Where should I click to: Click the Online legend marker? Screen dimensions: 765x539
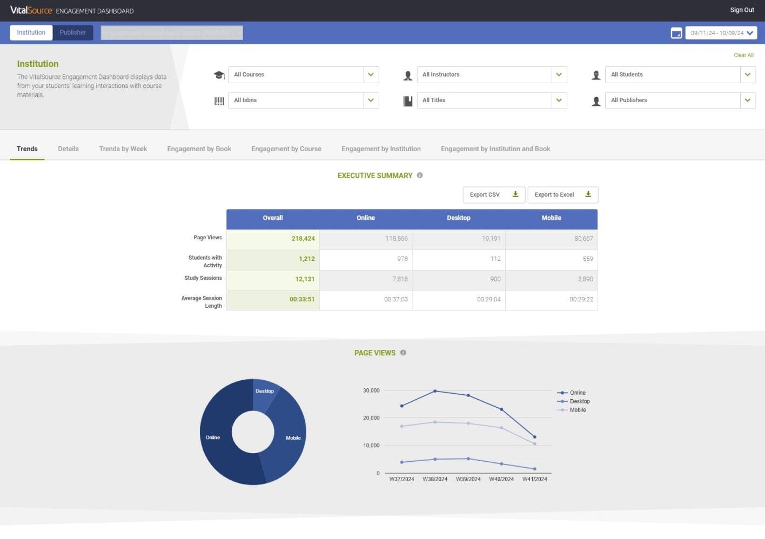(x=562, y=393)
